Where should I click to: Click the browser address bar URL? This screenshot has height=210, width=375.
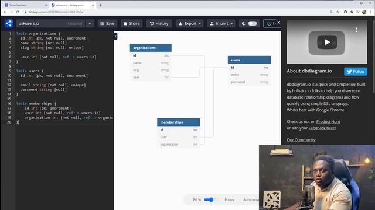[56, 12]
